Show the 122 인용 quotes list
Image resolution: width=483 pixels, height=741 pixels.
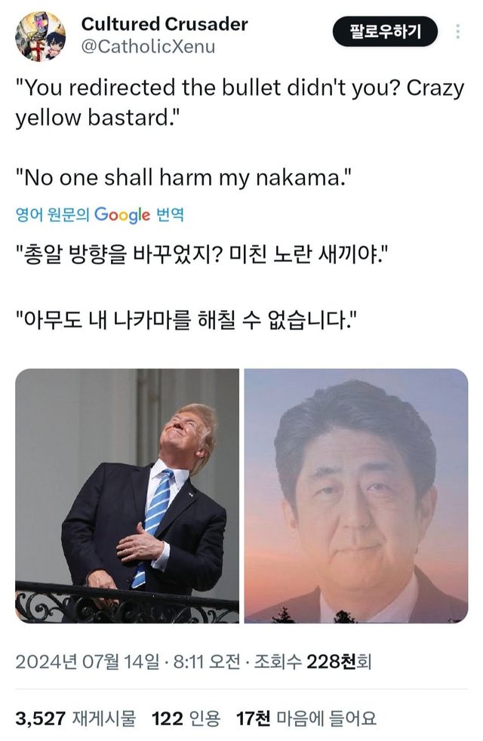(186, 718)
